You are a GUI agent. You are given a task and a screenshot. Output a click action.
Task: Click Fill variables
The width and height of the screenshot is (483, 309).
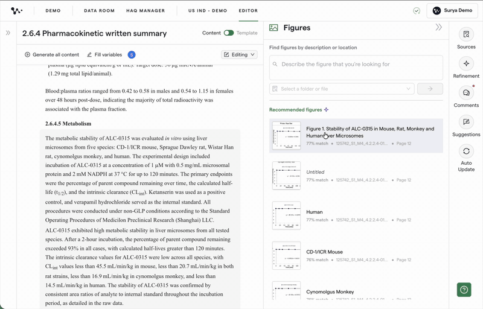104,54
